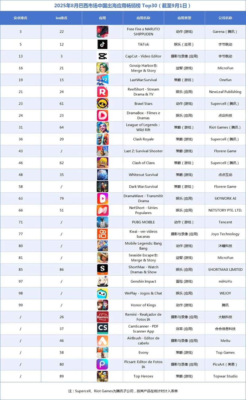Click the 公司名称 column header
Image resolution: width=246 pixels, height=400 pixels.
coord(225,18)
